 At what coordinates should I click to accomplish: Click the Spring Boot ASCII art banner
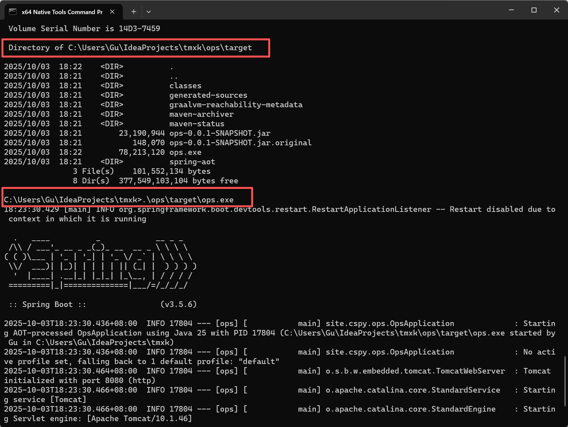tap(98, 262)
